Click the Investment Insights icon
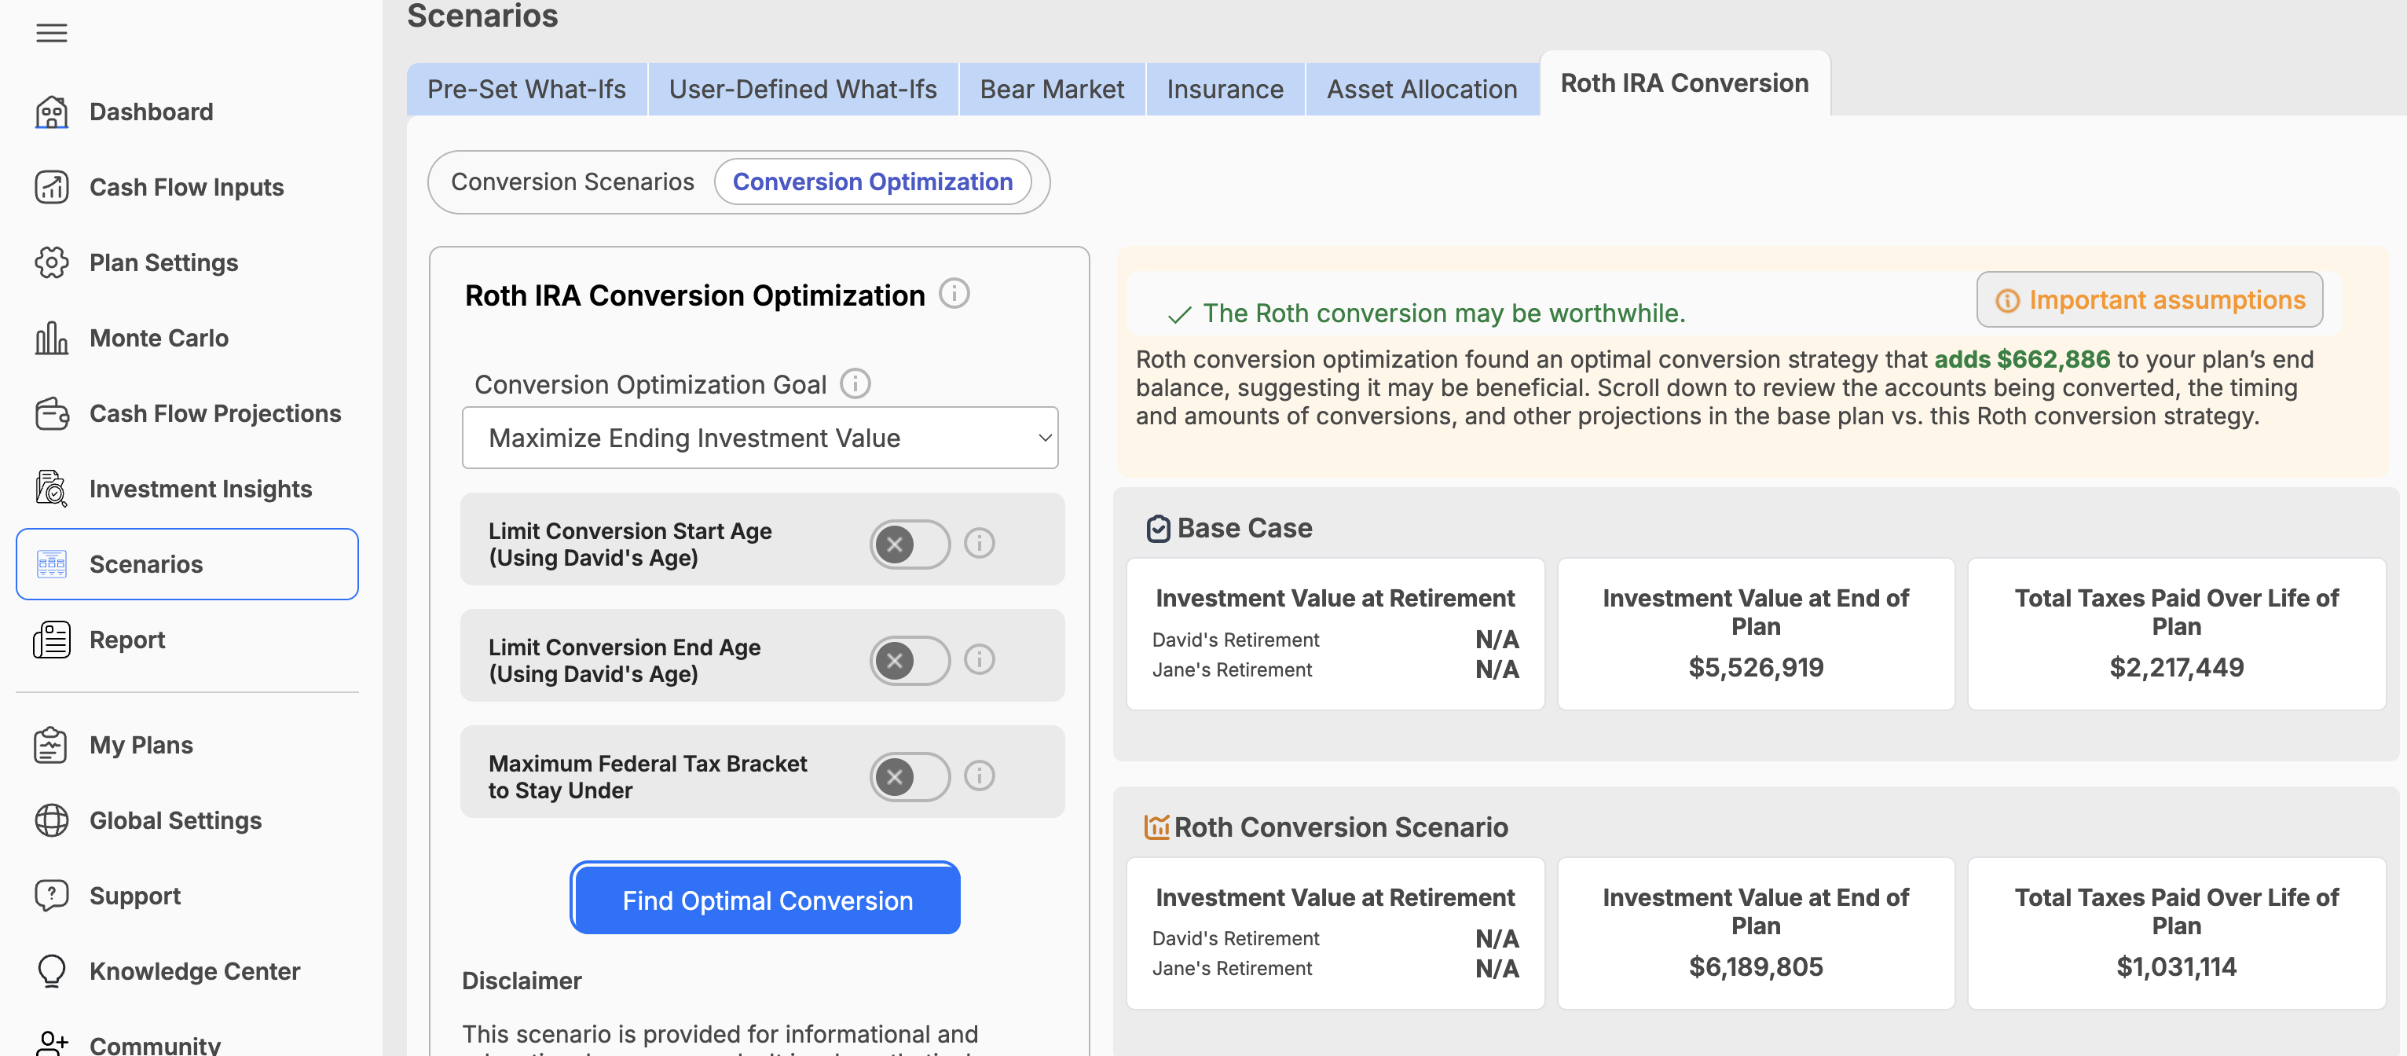Screen dimensions: 2407x1056 (x=51, y=489)
